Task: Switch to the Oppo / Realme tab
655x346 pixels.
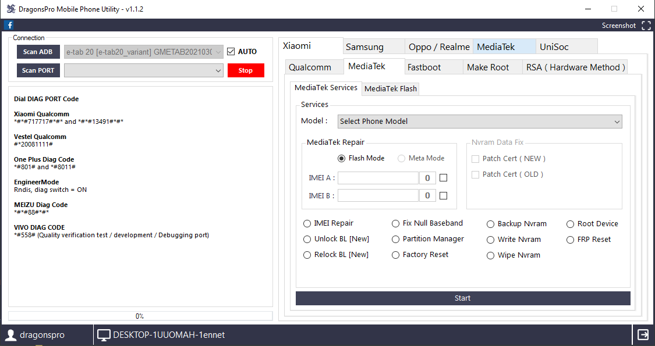Action: (439, 47)
